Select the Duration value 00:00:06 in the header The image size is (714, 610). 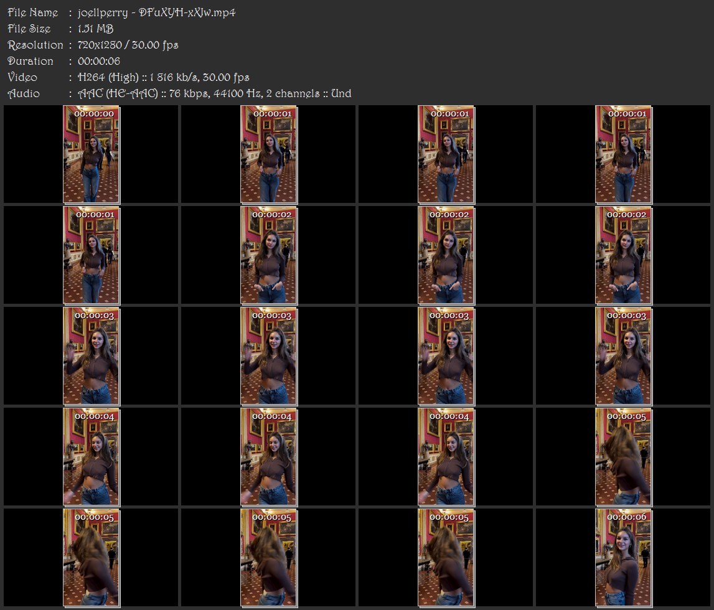(x=99, y=61)
